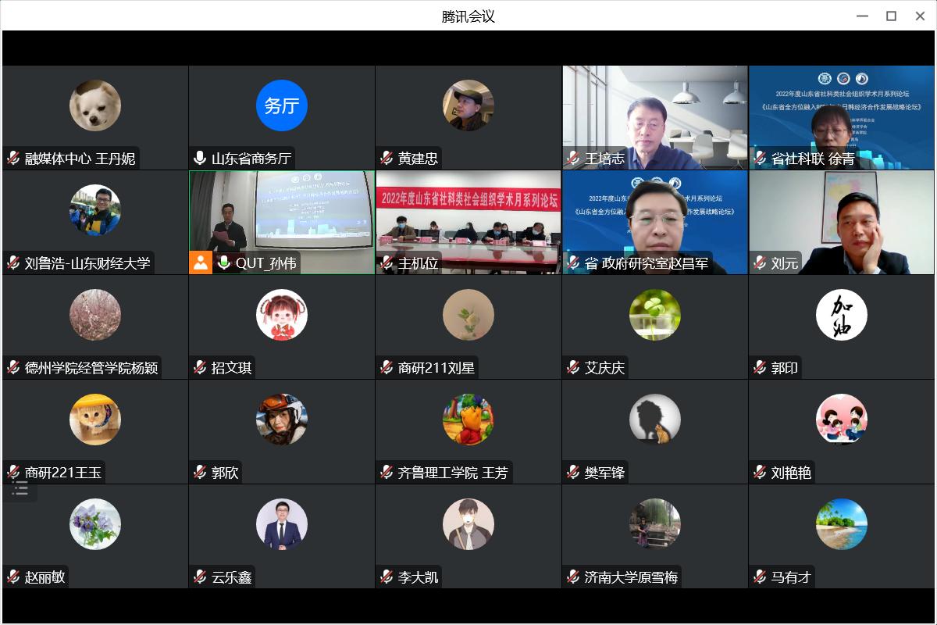937x625 pixels.
Task: Click the 加油 calligraphy avatar of 郭印
Action: pos(841,315)
